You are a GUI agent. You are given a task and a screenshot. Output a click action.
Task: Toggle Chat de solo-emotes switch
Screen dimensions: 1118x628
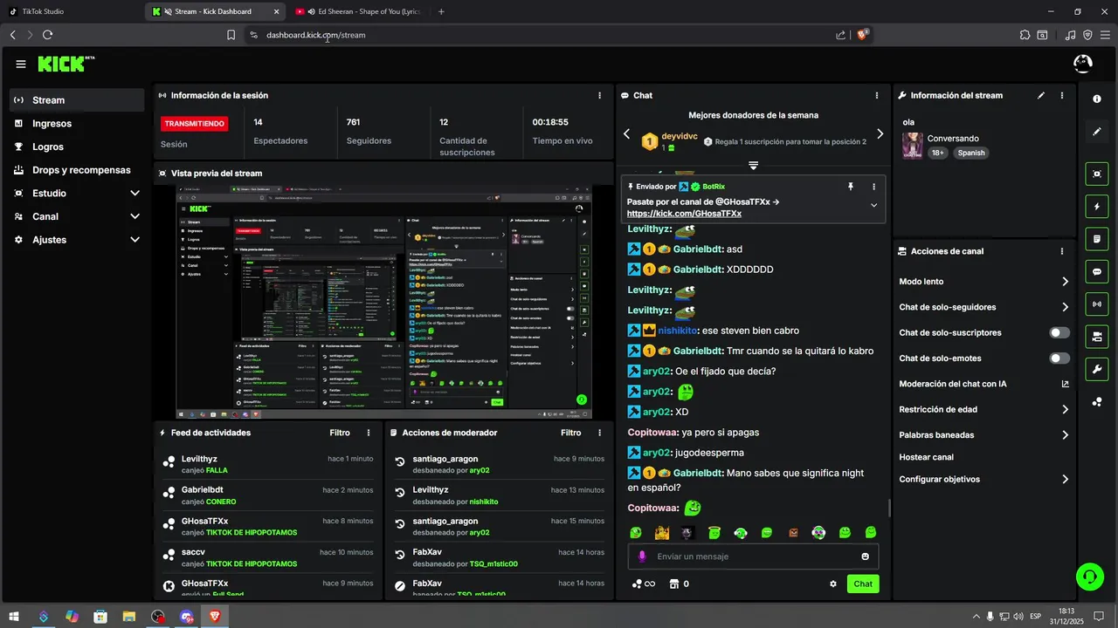tap(1059, 358)
